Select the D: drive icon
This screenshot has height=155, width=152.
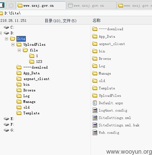pyautogui.click(x=6, y=33)
